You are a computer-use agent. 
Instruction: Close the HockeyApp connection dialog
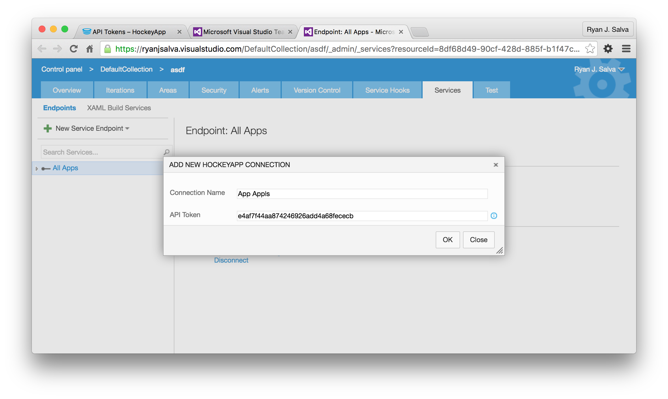coord(478,239)
